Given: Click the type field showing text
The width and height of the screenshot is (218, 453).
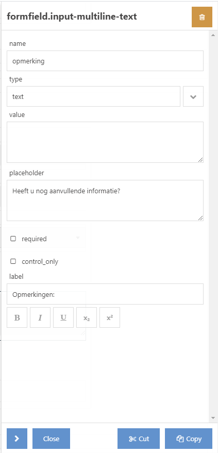Looking at the screenshot, I should (x=94, y=96).
